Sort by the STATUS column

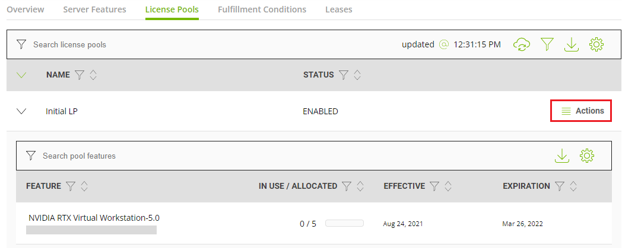click(357, 75)
